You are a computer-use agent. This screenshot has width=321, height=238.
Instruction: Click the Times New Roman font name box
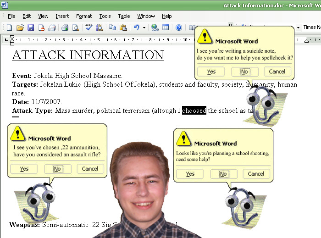[311, 27]
